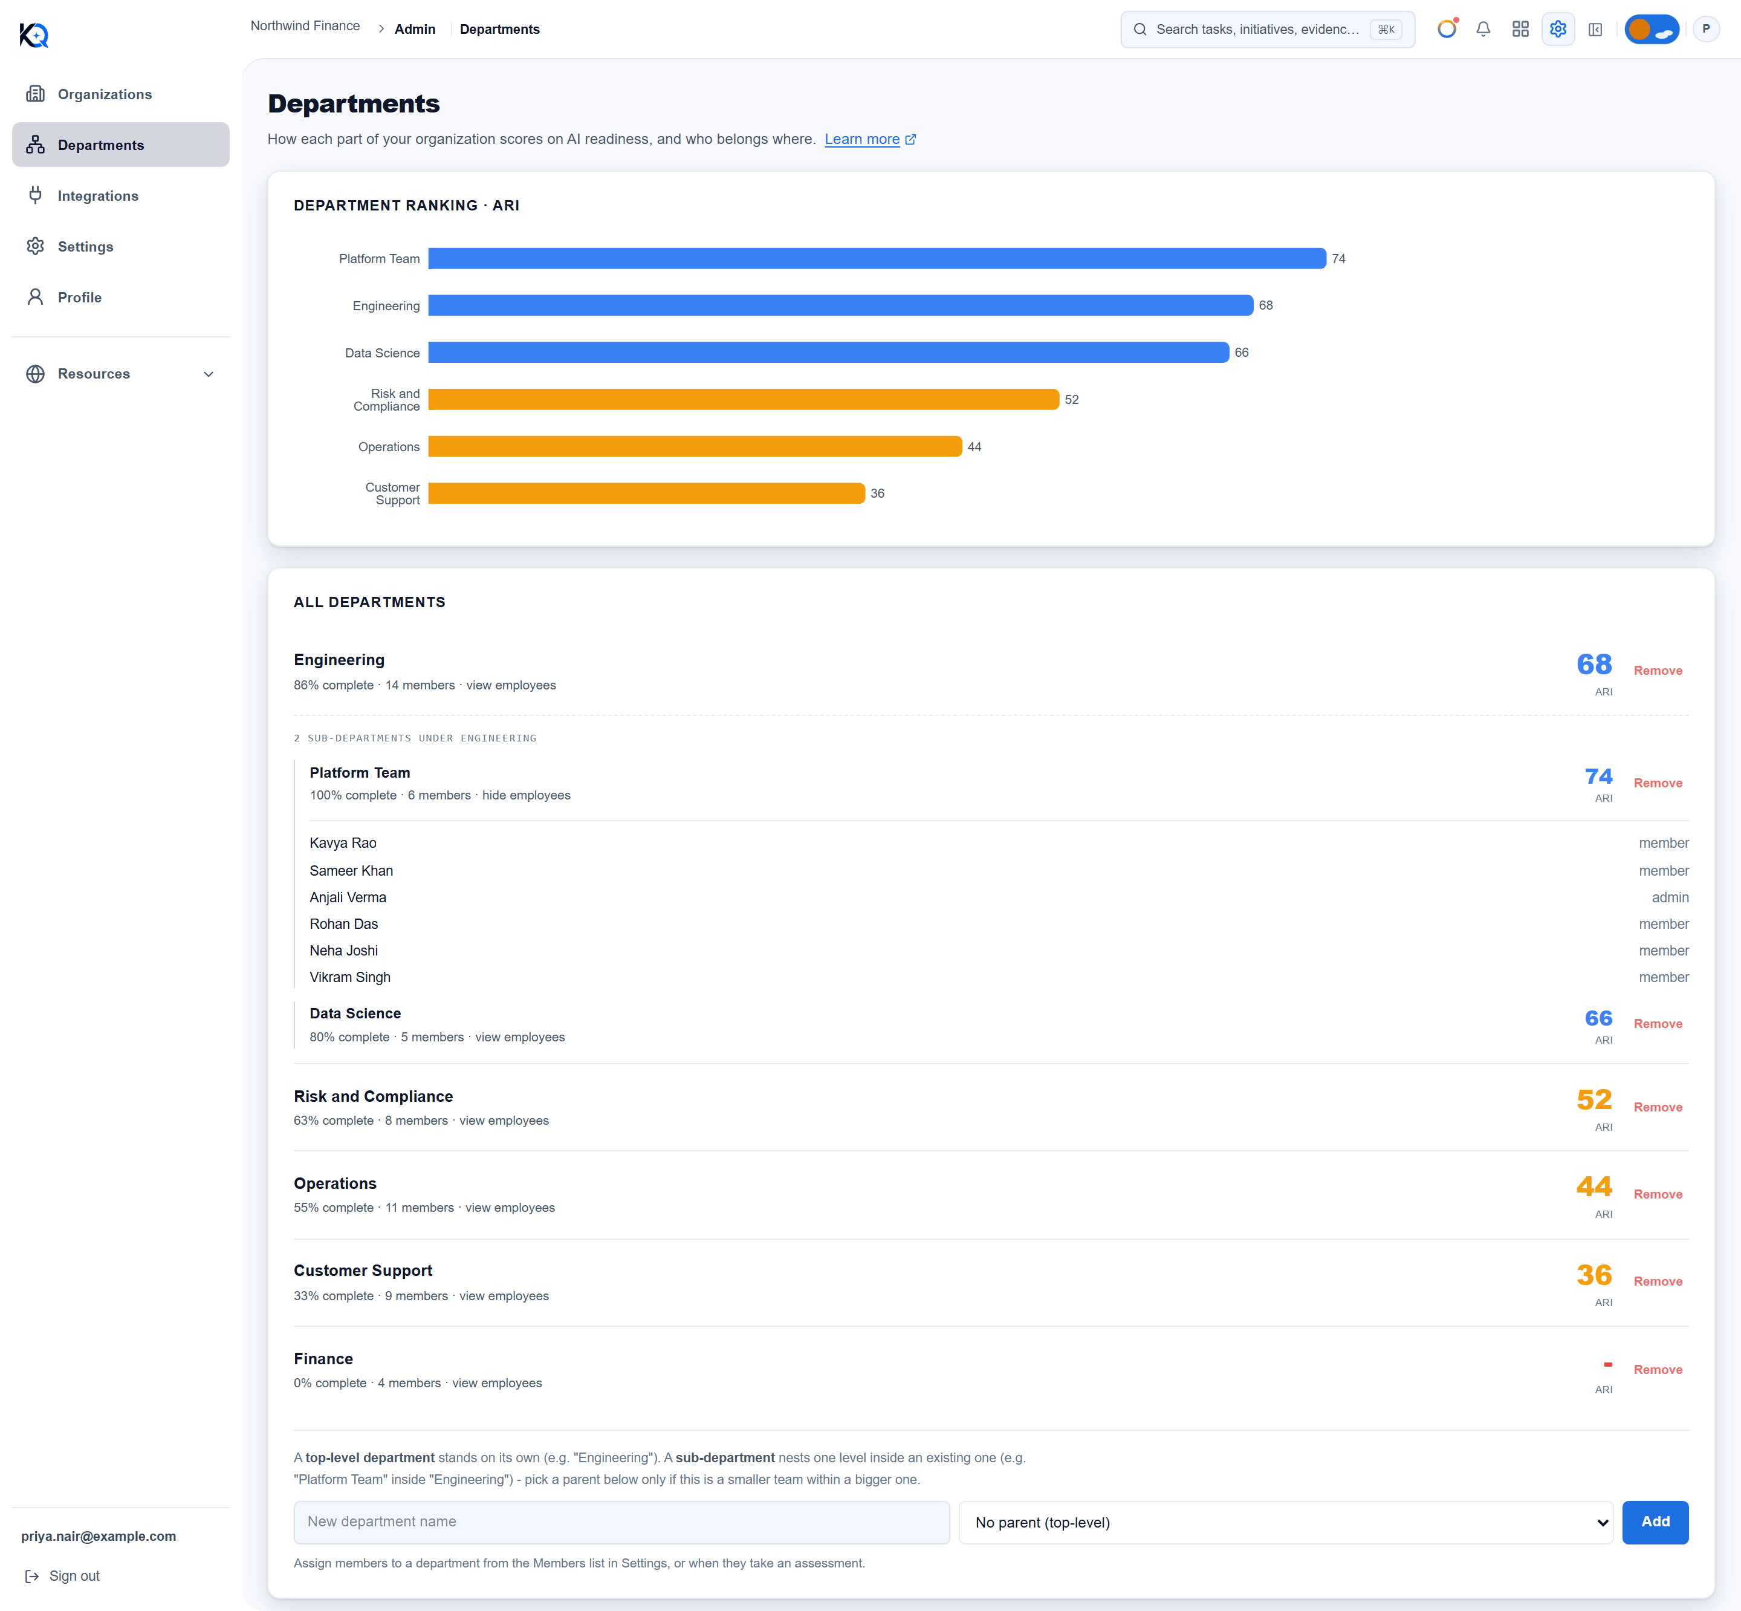
Task: Collapse sidebar with panel icon
Action: coord(1595,30)
